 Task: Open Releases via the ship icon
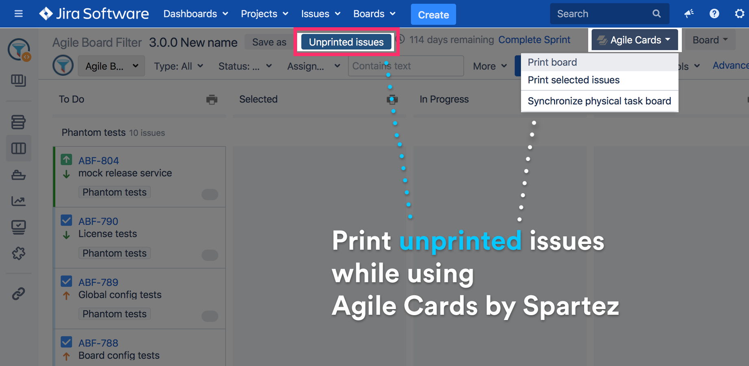point(19,175)
